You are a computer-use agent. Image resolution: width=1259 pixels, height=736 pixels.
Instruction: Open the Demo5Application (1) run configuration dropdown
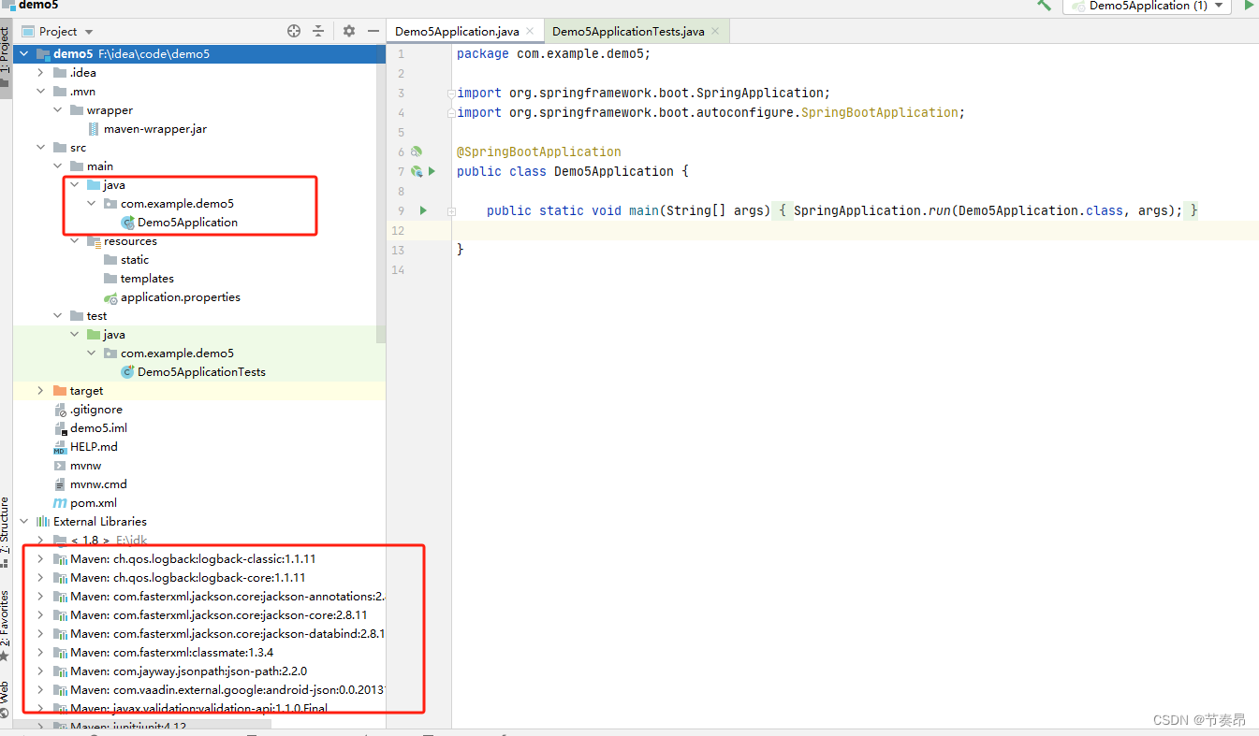pyautogui.click(x=1148, y=6)
